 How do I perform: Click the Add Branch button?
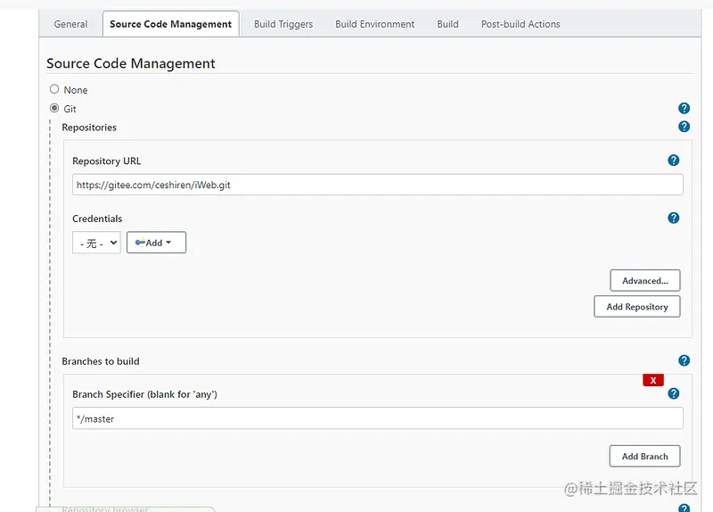644,456
